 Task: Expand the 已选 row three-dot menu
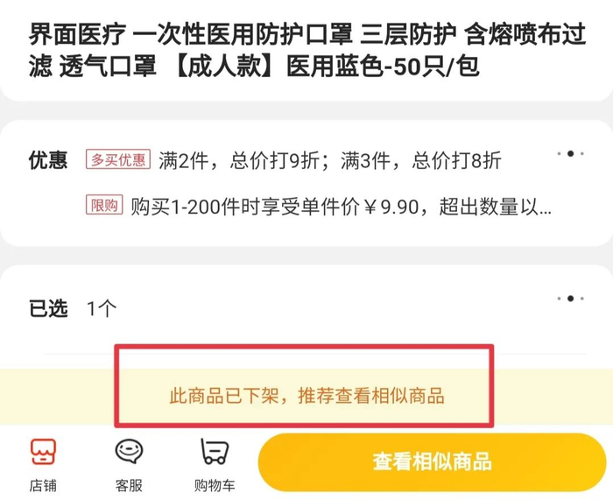coord(571,299)
